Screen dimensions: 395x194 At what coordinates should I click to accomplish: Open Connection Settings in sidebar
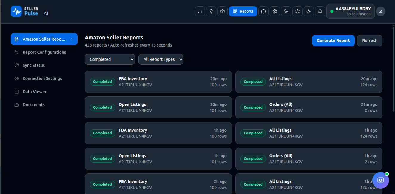(x=44, y=78)
